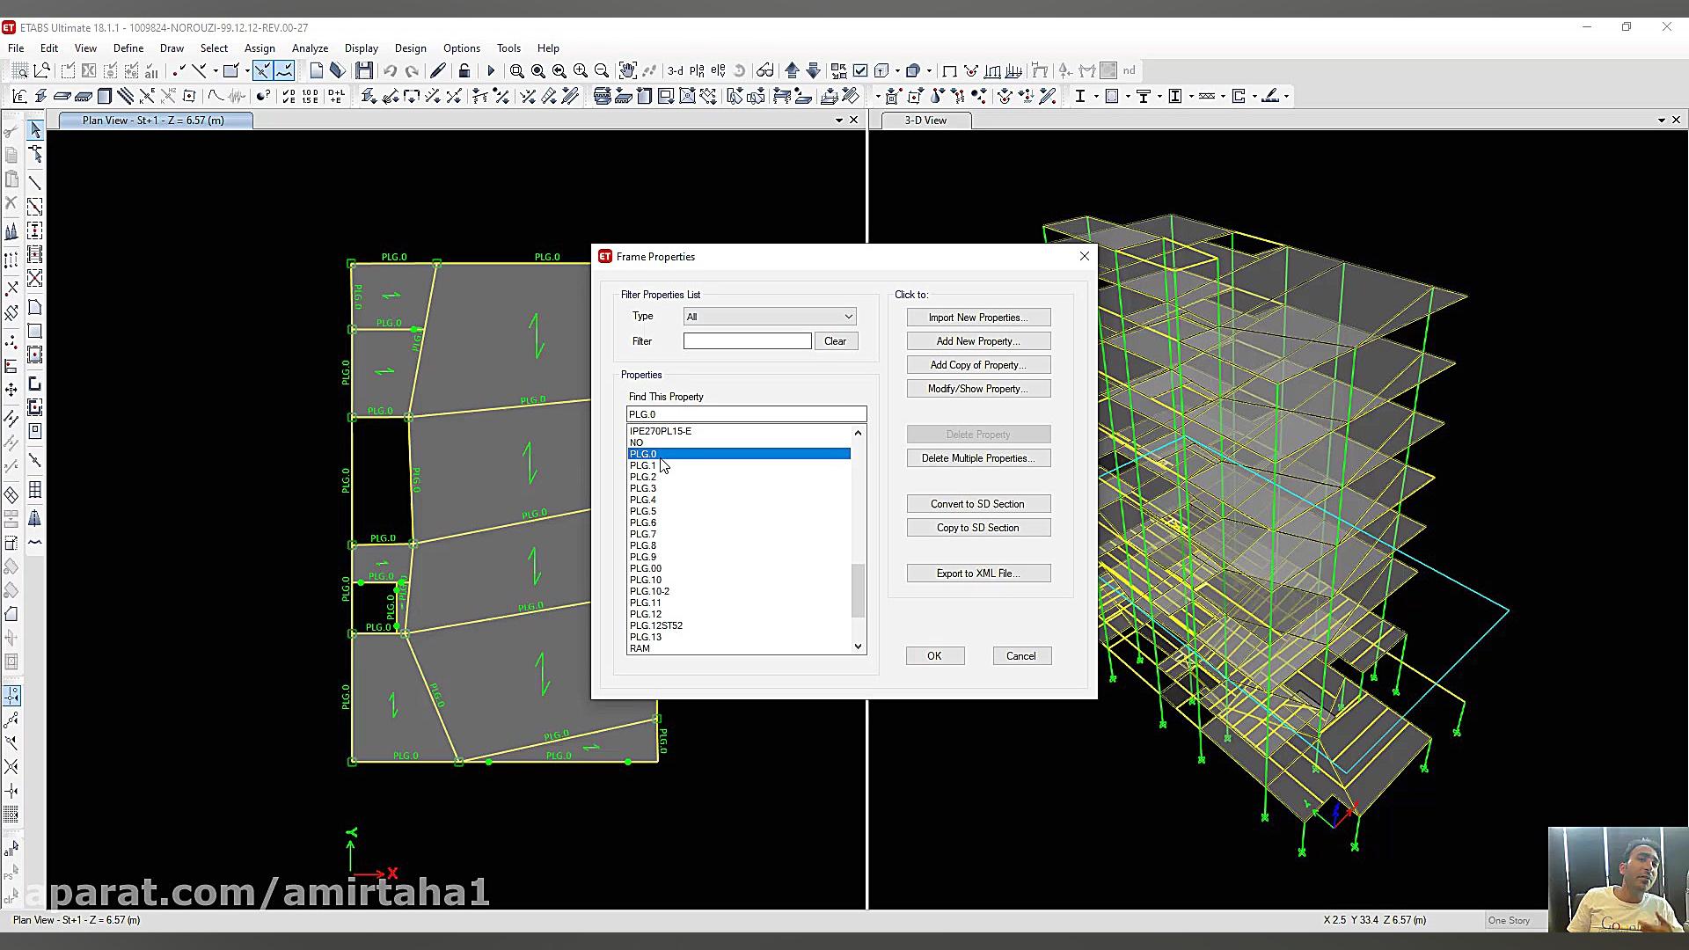This screenshot has width=1689, height=950.
Task: Click the Set Display Options checkmark icon
Action: (860, 70)
